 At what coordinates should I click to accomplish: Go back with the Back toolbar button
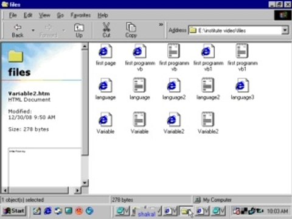point(18,30)
